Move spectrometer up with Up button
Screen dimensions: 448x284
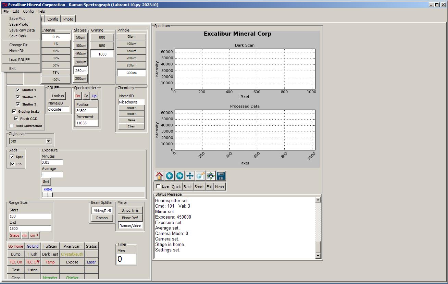(x=94, y=96)
